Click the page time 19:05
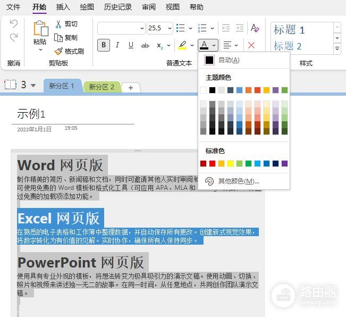 tap(71, 128)
